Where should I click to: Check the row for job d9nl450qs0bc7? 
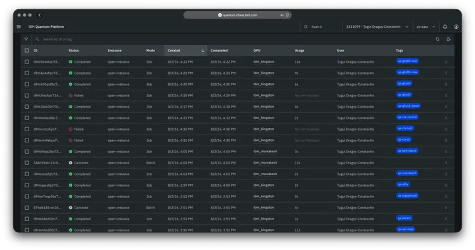pos(27,84)
